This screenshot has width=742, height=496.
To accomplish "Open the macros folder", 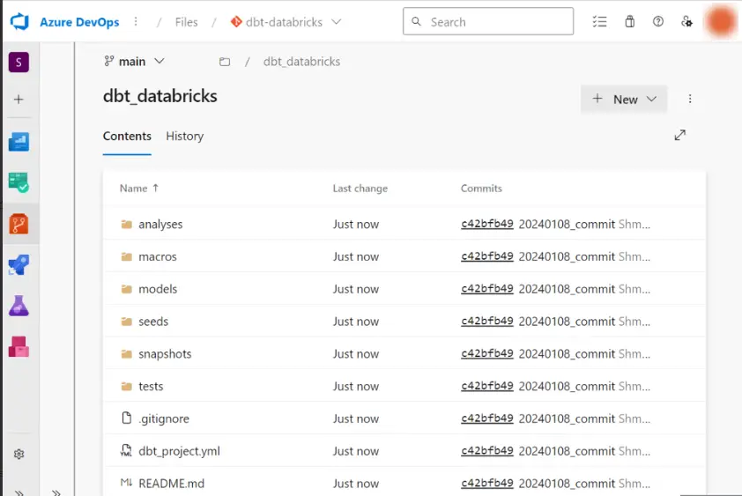I will 158,256.
